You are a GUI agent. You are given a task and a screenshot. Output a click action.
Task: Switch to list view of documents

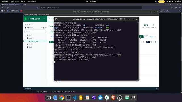[148, 42]
